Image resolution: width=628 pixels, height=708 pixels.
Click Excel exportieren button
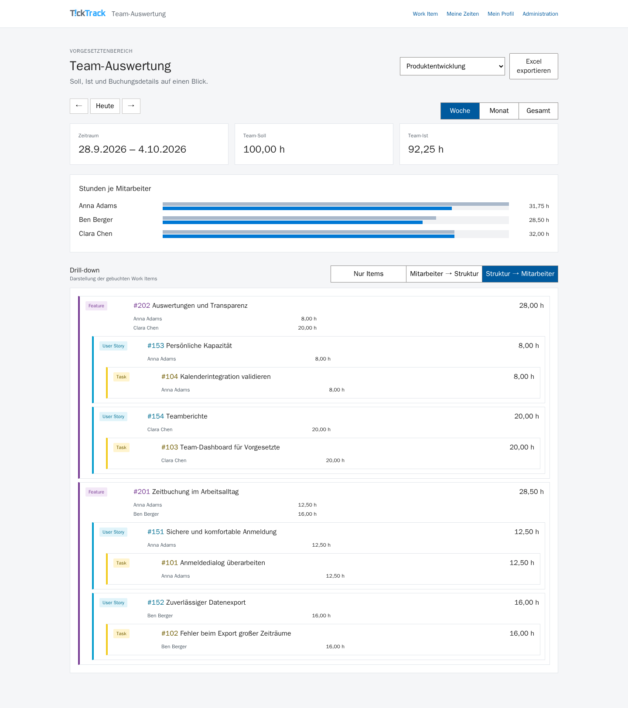click(534, 66)
